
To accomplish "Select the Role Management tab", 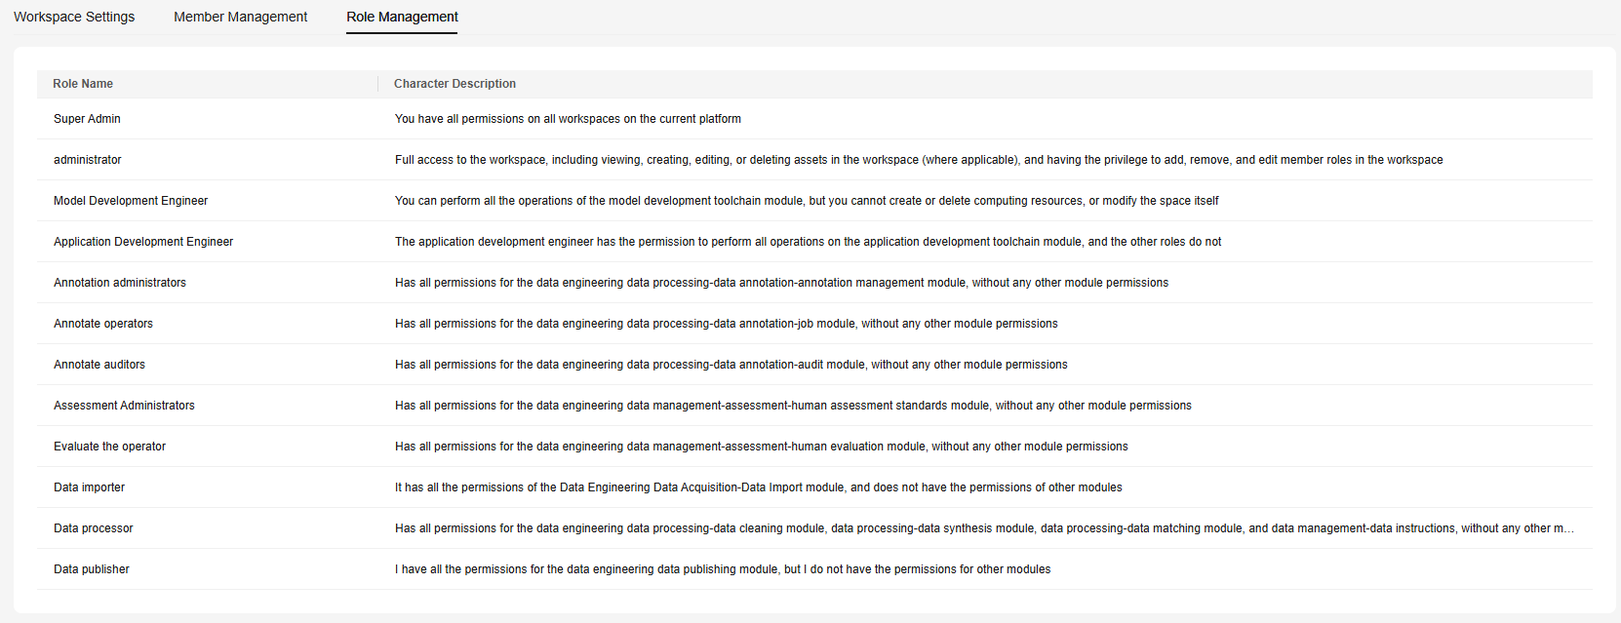I will [x=402, y=17].
